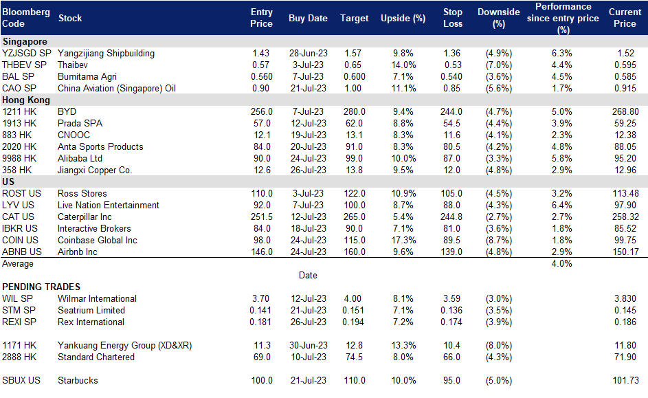Click the Stop Loss column header
This screenshot has width=648, height=398.
(x=453, y=18)
